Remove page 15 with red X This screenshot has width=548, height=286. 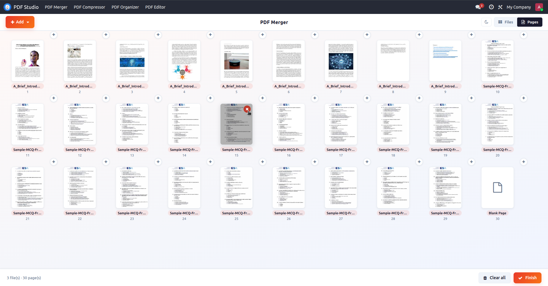coord(247,109)
